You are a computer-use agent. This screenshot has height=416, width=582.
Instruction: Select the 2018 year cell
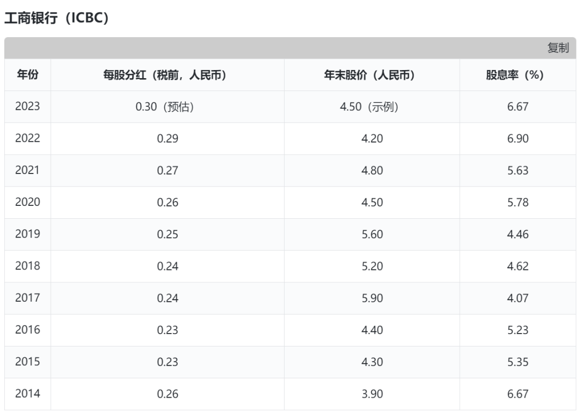tap(27, 266)
